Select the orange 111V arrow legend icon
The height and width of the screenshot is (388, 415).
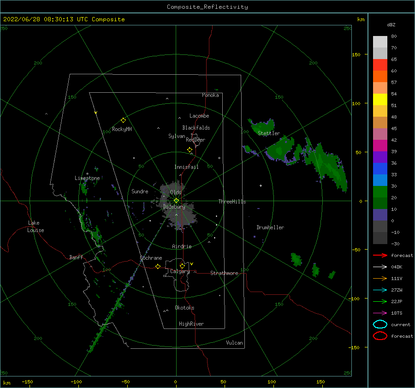point(380,278)
